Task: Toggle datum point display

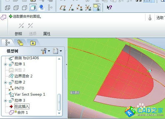Action: click(x=79, y=8)
